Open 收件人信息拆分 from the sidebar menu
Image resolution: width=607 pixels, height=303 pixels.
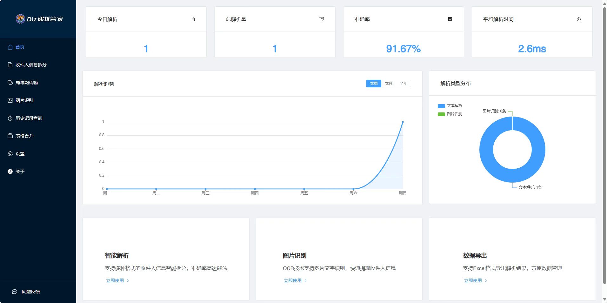tap(31, 65)
